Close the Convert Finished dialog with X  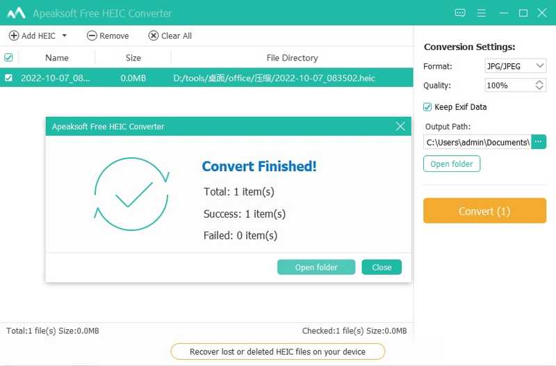(400, 126)
